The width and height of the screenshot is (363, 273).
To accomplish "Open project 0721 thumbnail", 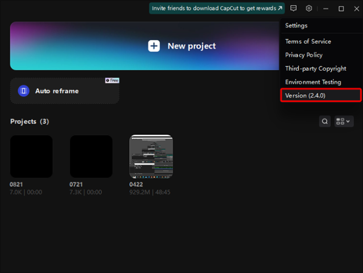I will click(x=91, y=157).
